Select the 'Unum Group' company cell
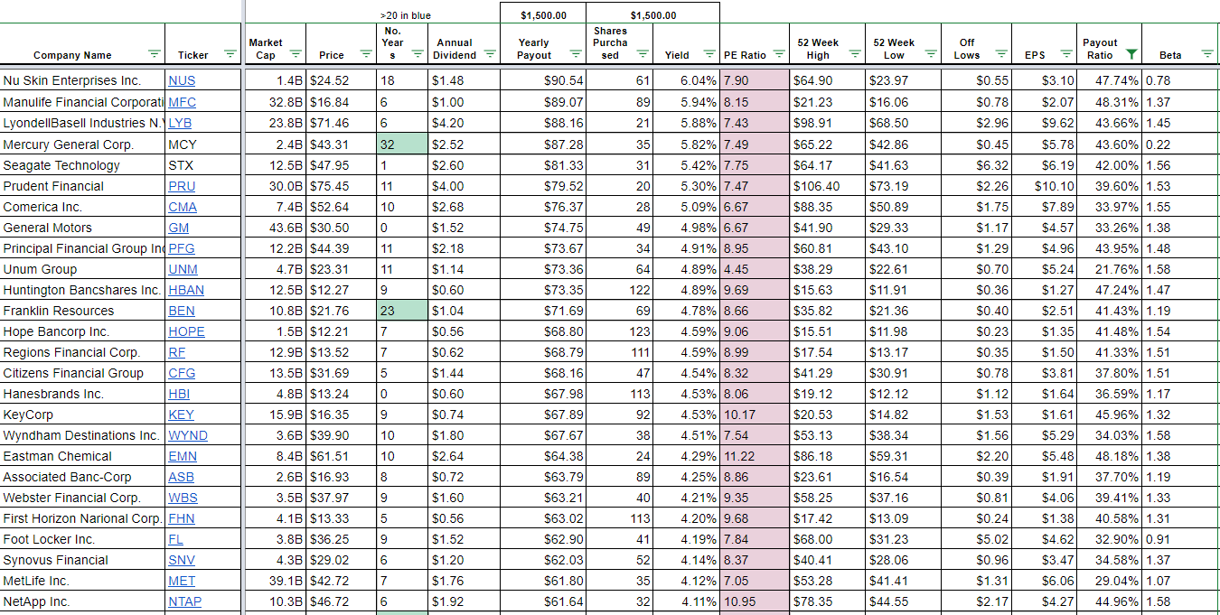The height and width of the screenshot is (615, 1220). pos(83,269)
